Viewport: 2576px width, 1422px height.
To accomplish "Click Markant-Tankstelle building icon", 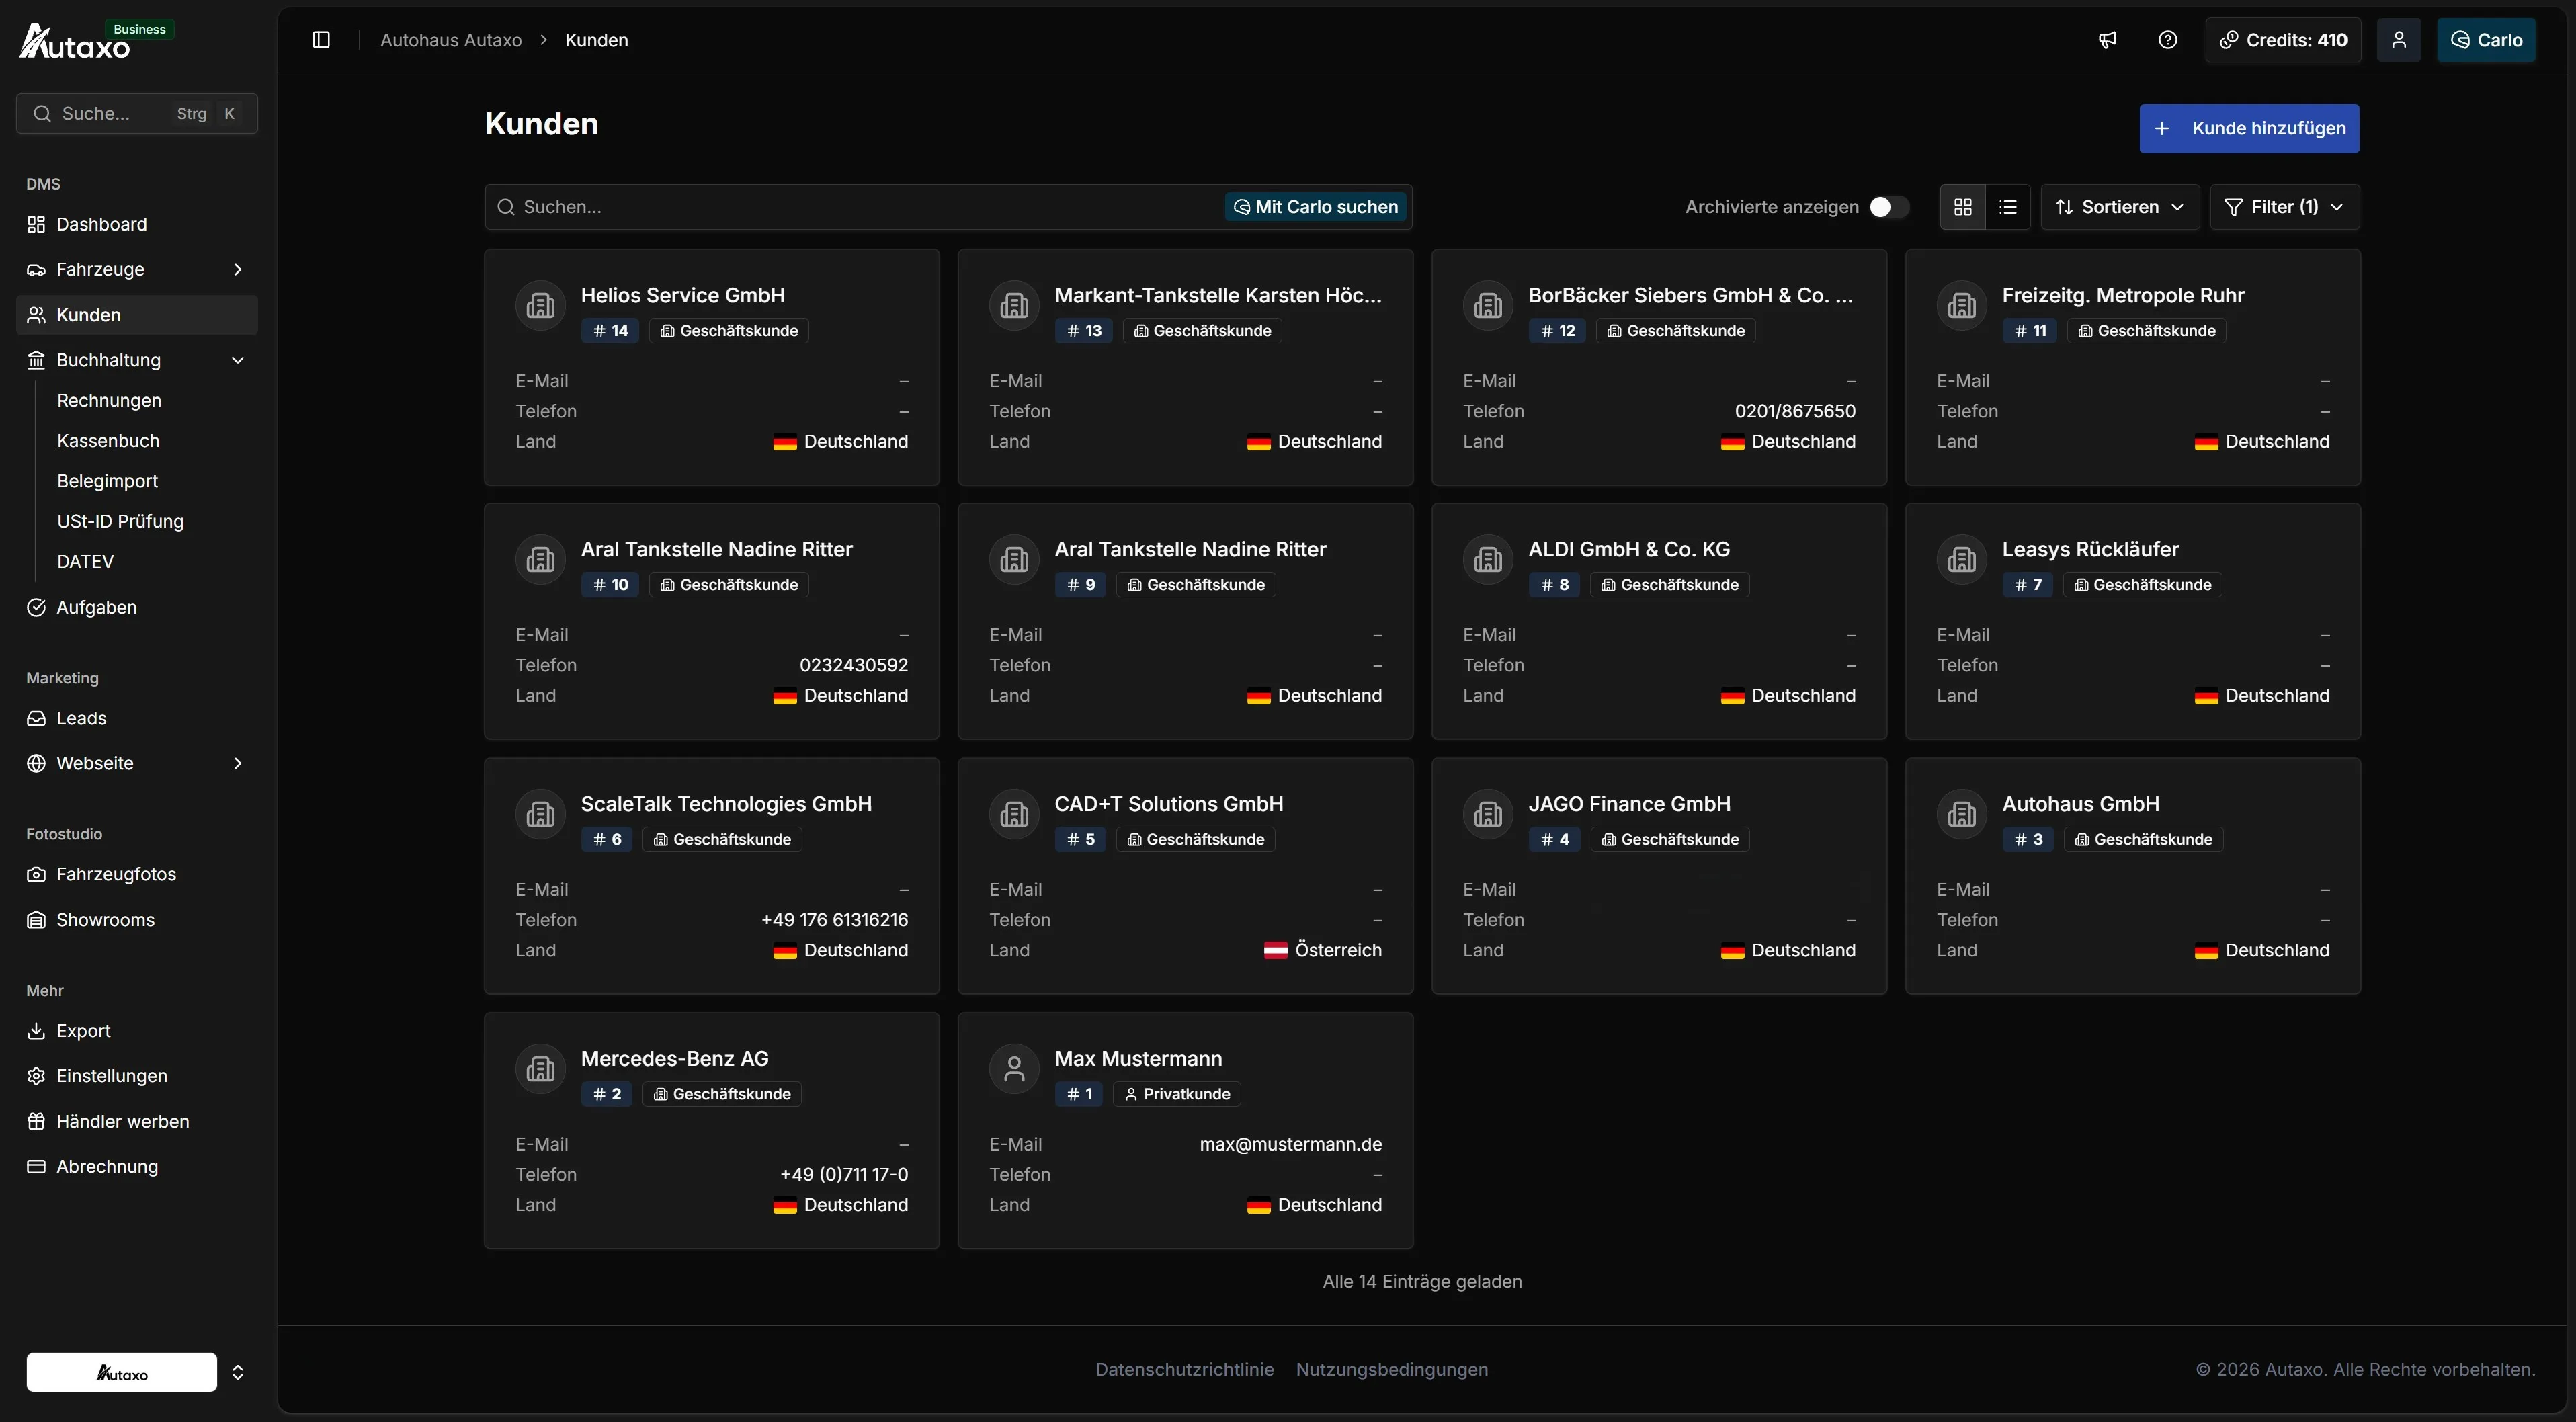I will 1014,305.
